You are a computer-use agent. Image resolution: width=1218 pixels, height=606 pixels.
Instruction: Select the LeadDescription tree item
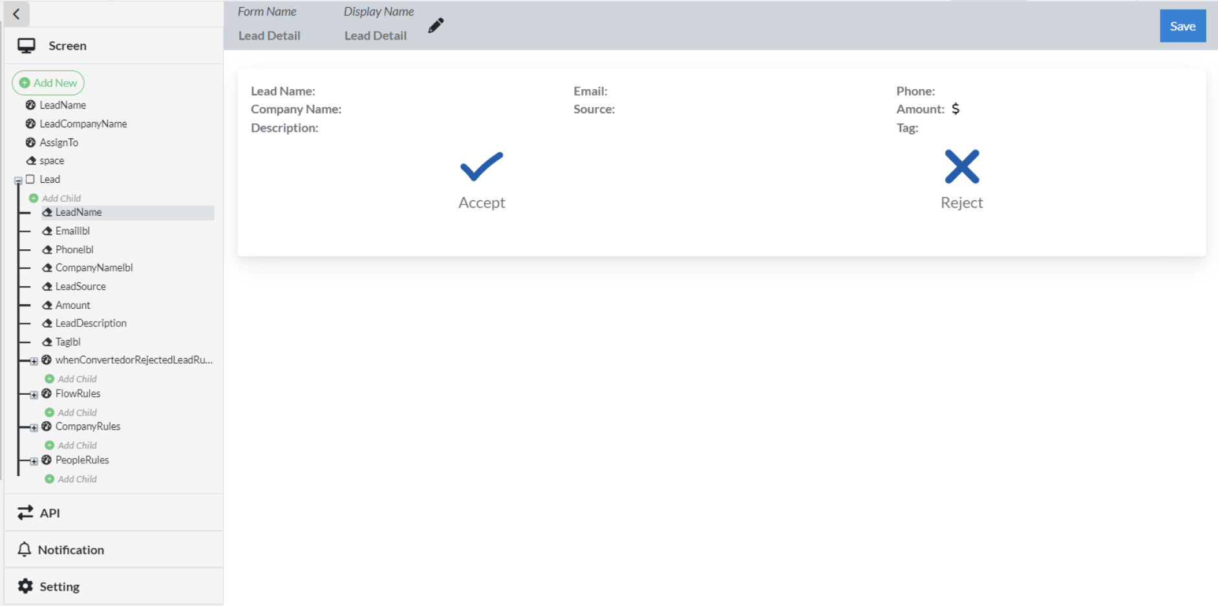click(91, 323)
